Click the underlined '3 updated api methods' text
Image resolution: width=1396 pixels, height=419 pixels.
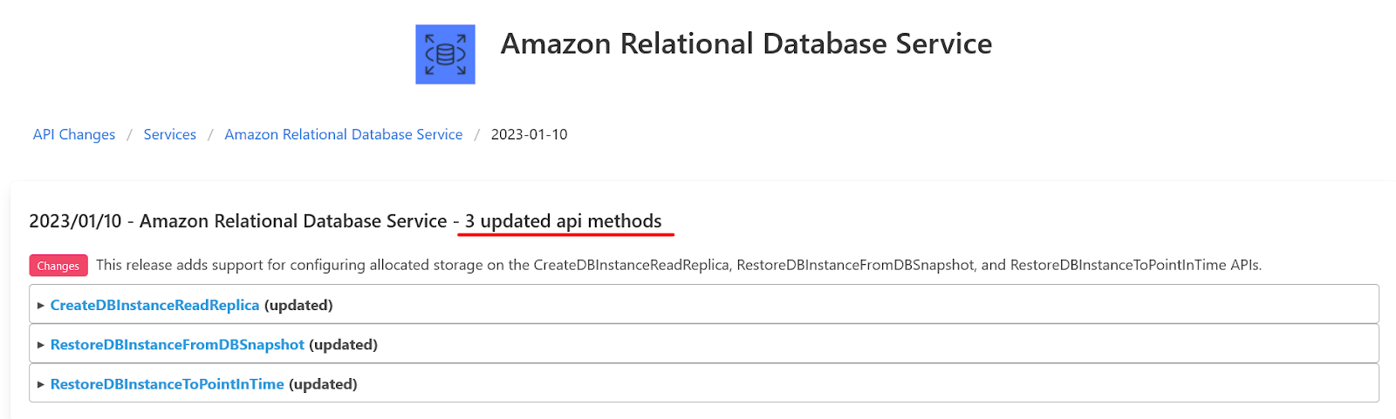[x=563, y=221]
